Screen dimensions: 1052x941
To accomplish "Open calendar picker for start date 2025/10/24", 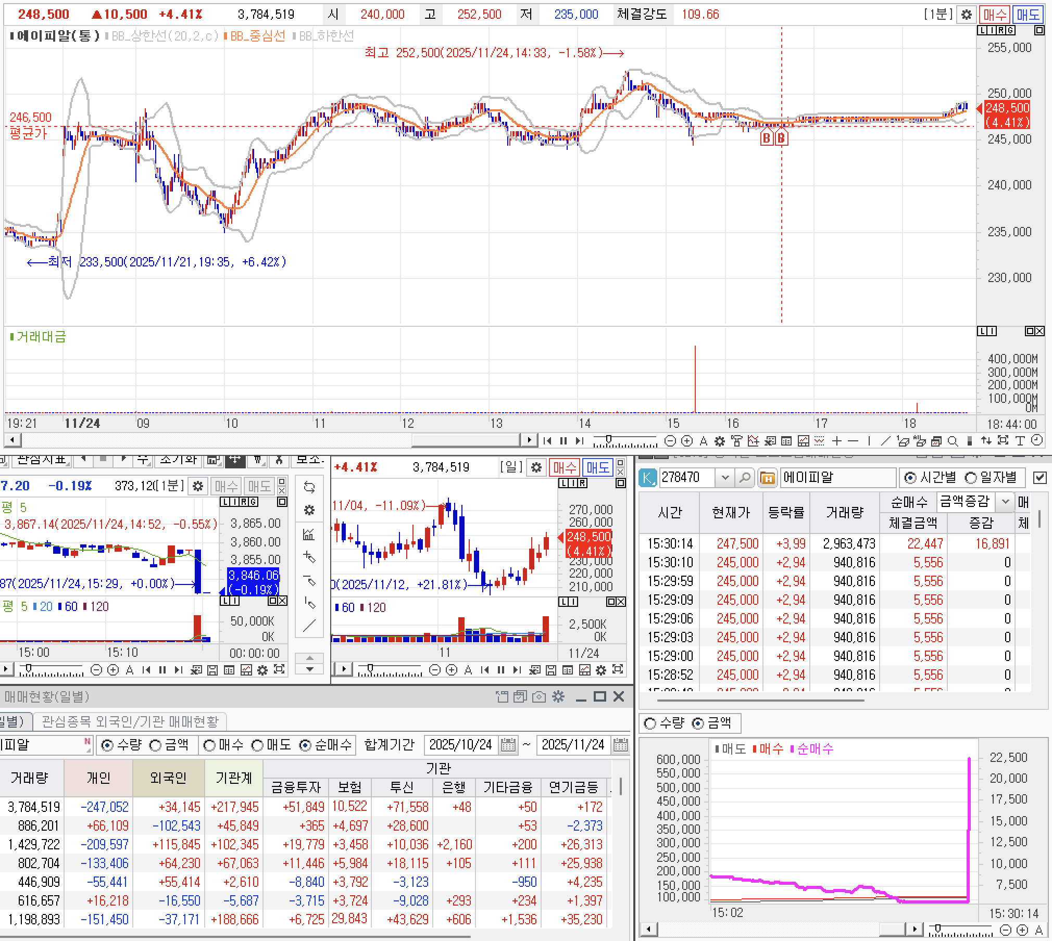I will 508,745.
